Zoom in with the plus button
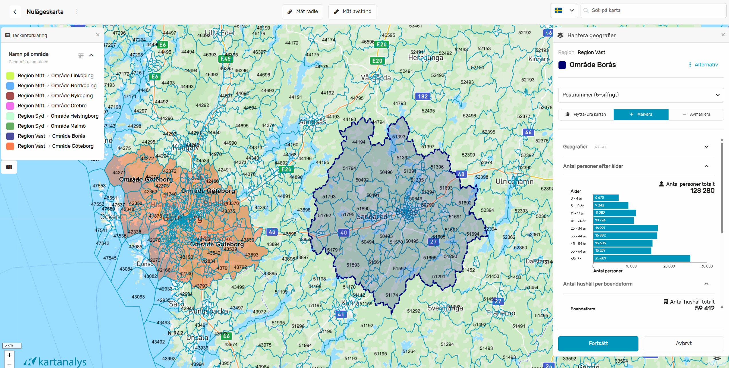729x368 pixels. point(9,355)
